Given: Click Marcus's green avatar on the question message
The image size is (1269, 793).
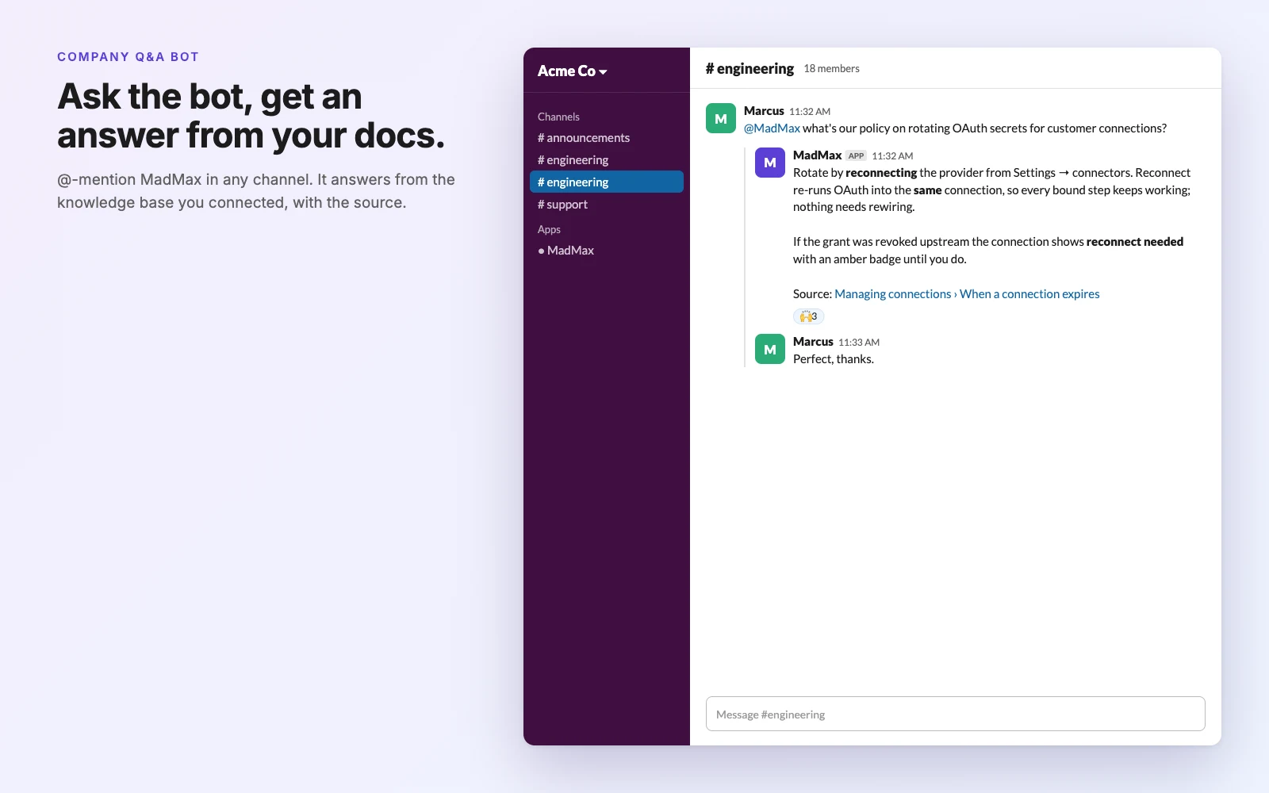Looking at the screenshot, I should [721, 118].
